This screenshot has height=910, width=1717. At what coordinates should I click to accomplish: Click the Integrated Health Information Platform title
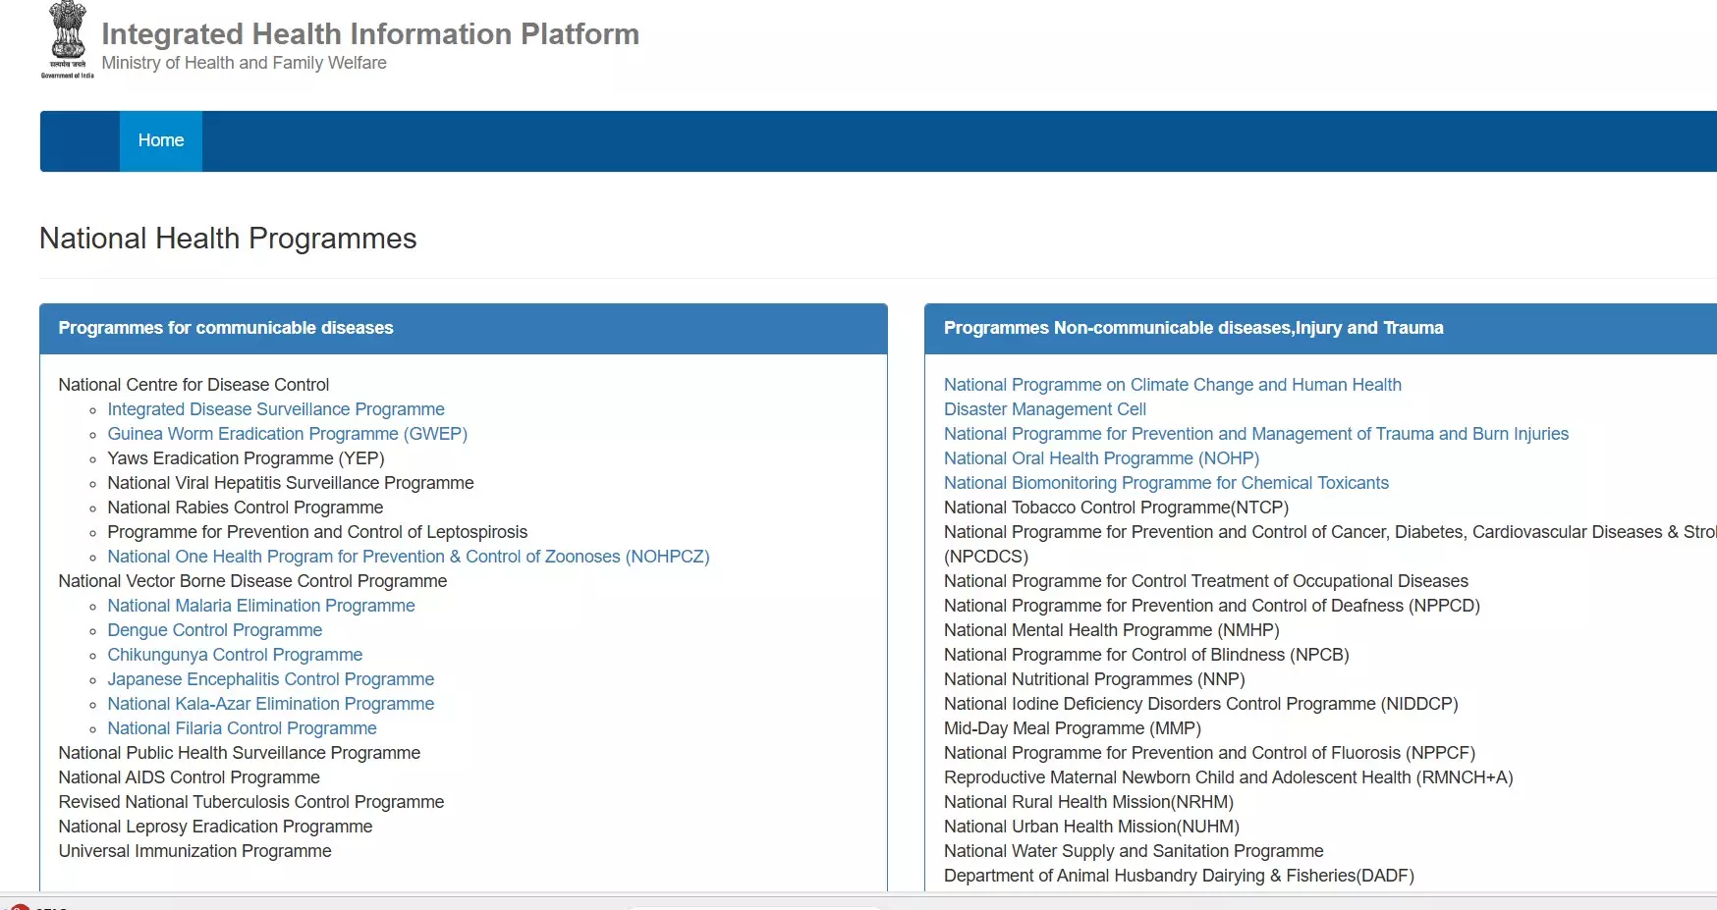click(x=370, y=34)
